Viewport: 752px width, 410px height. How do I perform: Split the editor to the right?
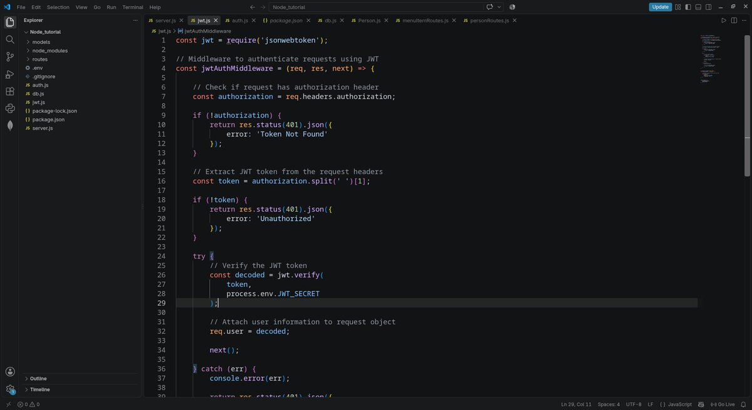pyautogui.click(x=733, y=21)
